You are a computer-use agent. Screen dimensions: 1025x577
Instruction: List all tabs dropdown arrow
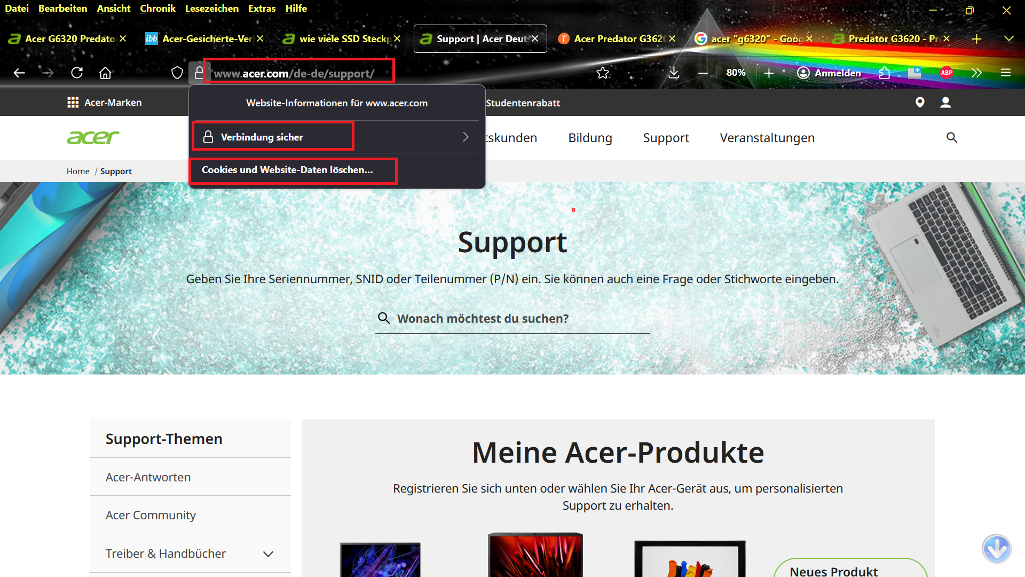(1008, 39)
